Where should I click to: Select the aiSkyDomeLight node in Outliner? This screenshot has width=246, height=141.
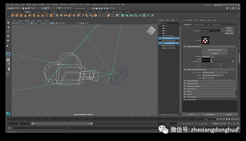pos(170,41)
